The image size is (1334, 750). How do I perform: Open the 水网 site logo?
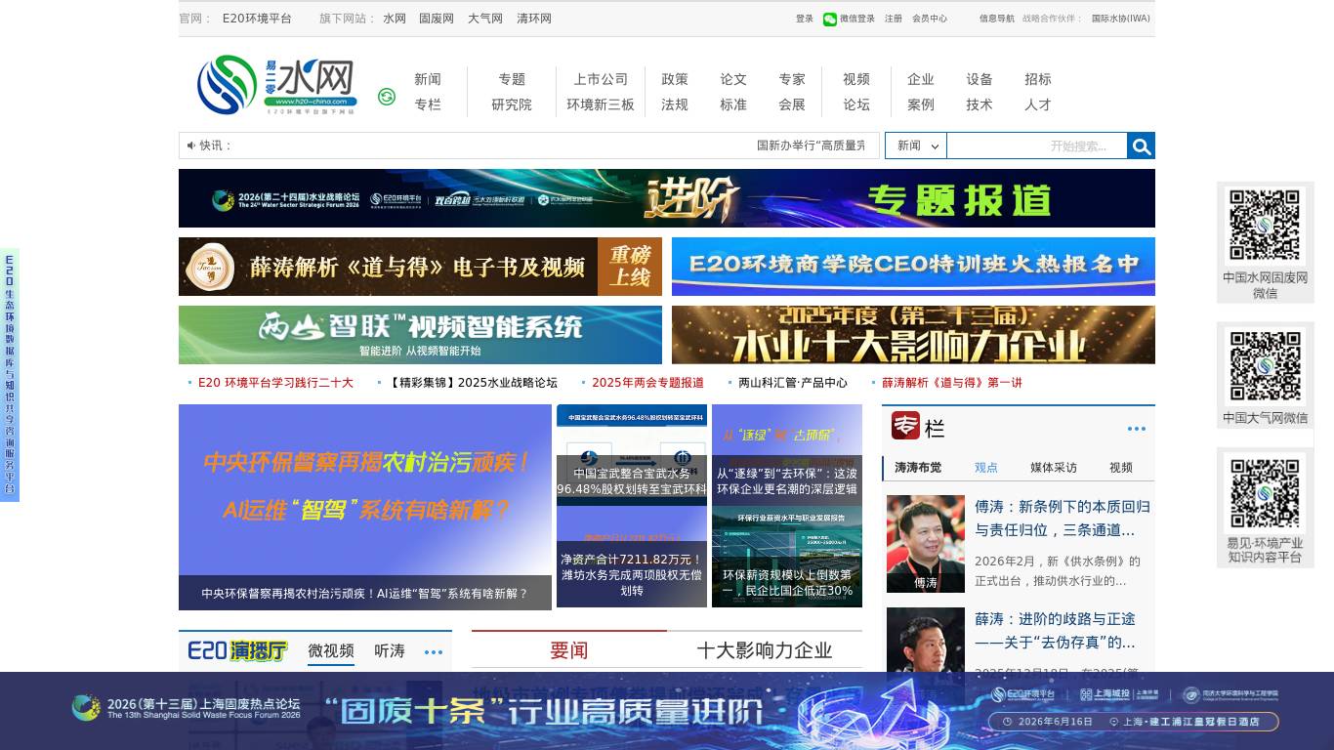(x=277, y=85)
